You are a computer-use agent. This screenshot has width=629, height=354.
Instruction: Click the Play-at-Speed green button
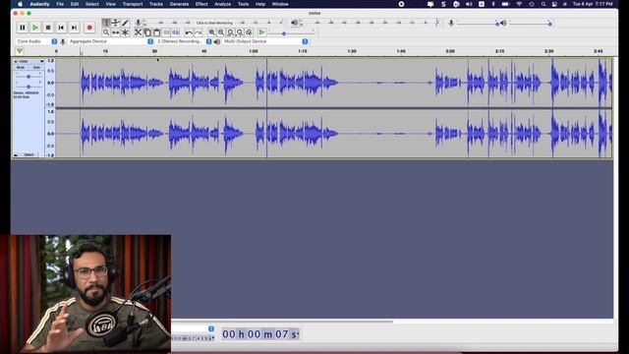point(261,32)
